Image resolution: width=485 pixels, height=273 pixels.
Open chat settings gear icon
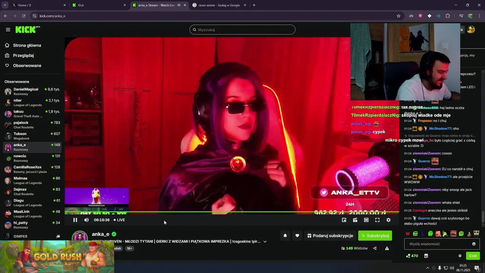(x=460, y=256)
